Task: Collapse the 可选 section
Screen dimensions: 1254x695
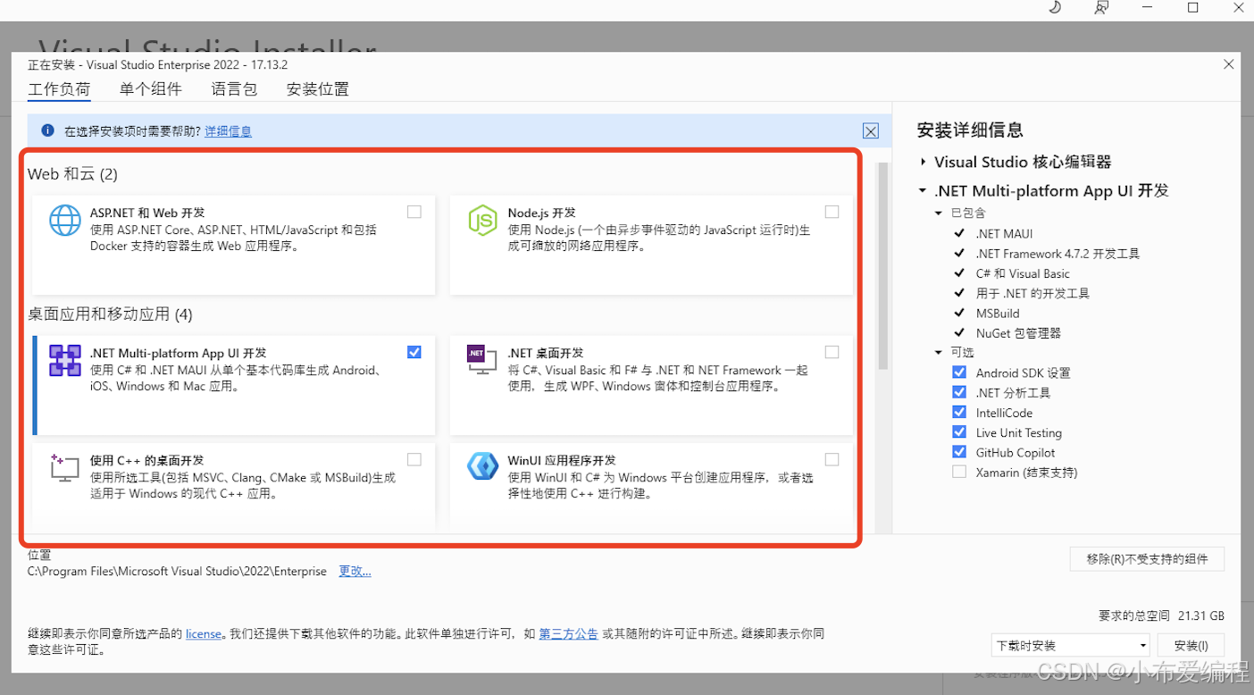Action: point(939,353)
